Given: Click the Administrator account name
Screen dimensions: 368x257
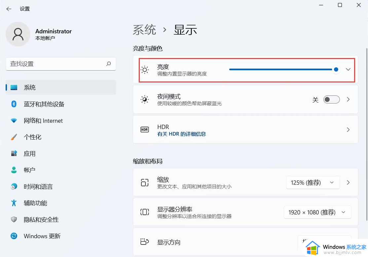Looking at the screenshot, I should (54, 31).
